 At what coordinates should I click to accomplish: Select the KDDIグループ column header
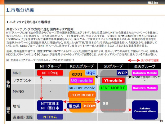(x=82, y=66)
